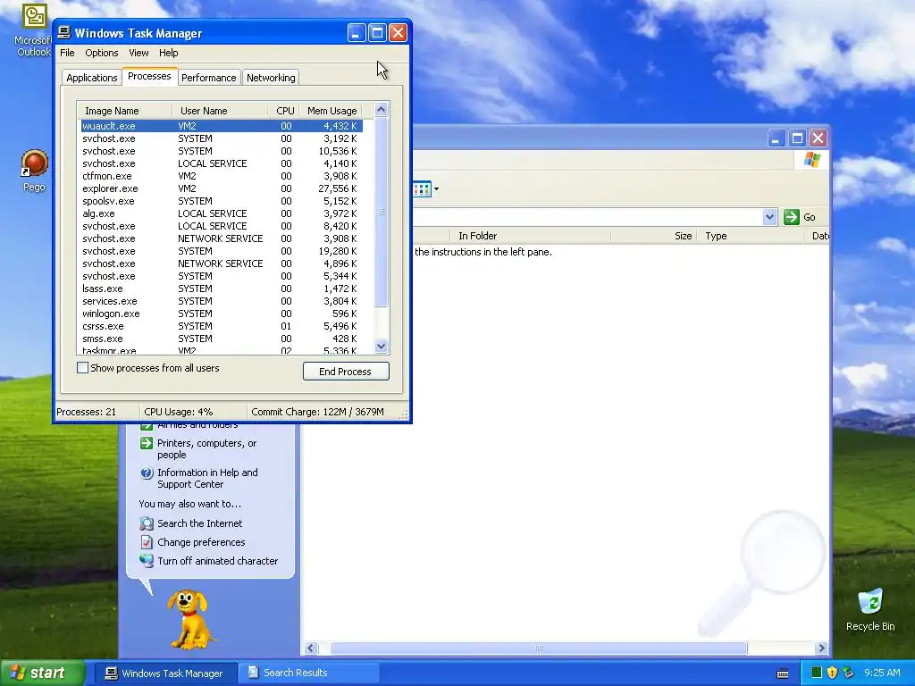Screen dimensions: 915x686
Task: Click the Task Manager CPU tray icon
Action: point(817,673)
